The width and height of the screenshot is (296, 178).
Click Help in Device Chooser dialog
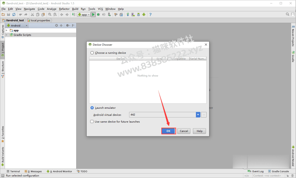point(199,131)
